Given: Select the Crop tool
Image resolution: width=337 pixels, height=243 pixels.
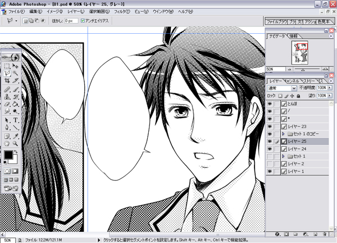Looking at the screenshot, I should pyautogui.click(x=7, y=80).
